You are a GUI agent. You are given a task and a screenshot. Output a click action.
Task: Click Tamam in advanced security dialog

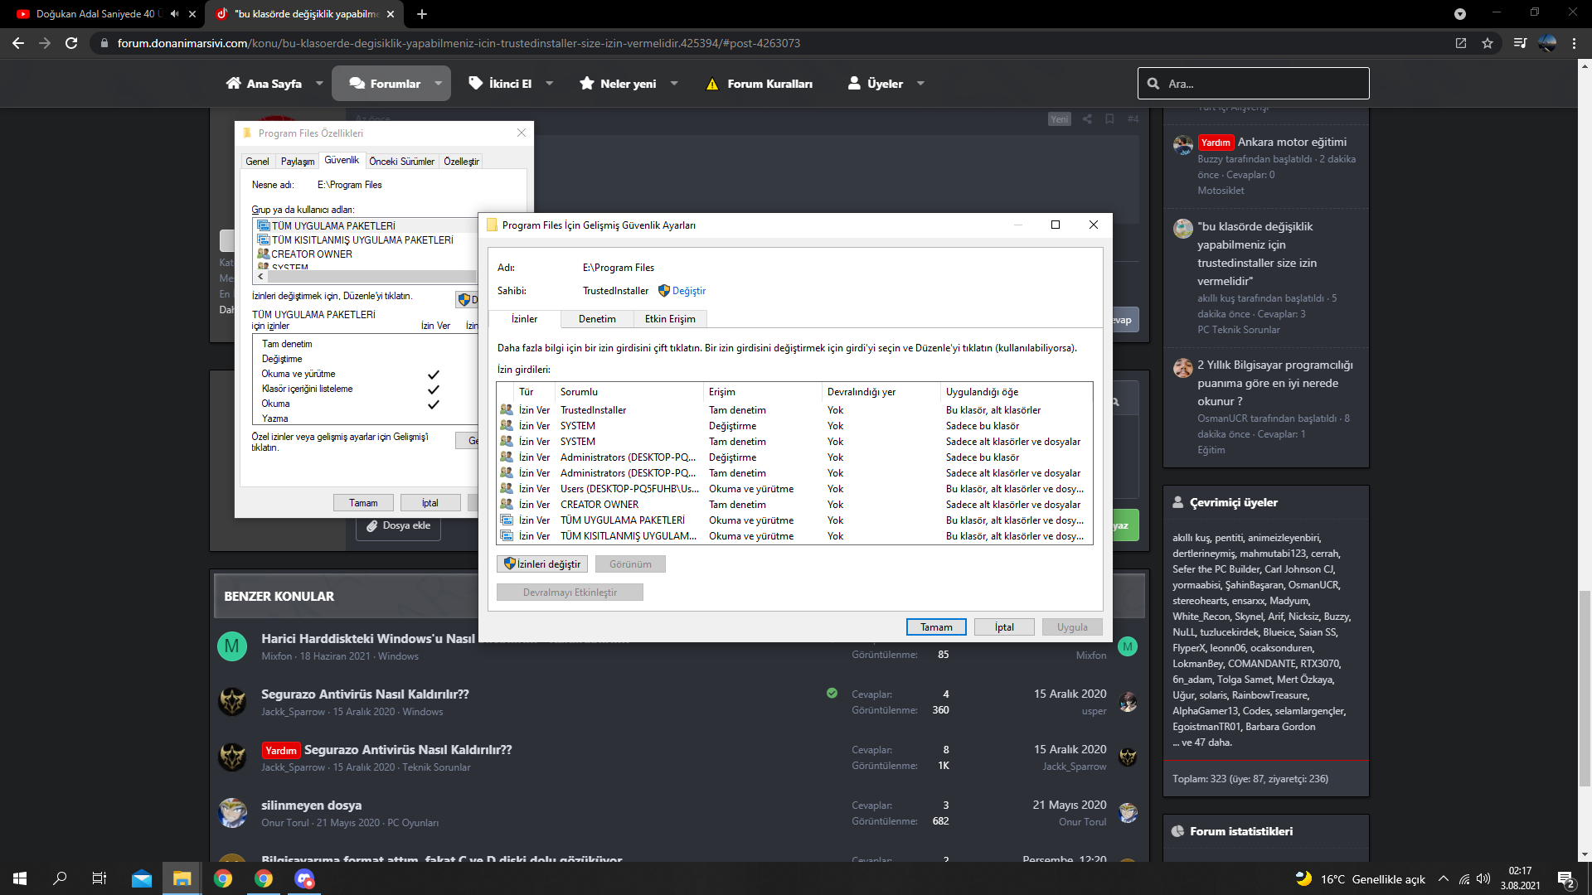pos(936,627)
